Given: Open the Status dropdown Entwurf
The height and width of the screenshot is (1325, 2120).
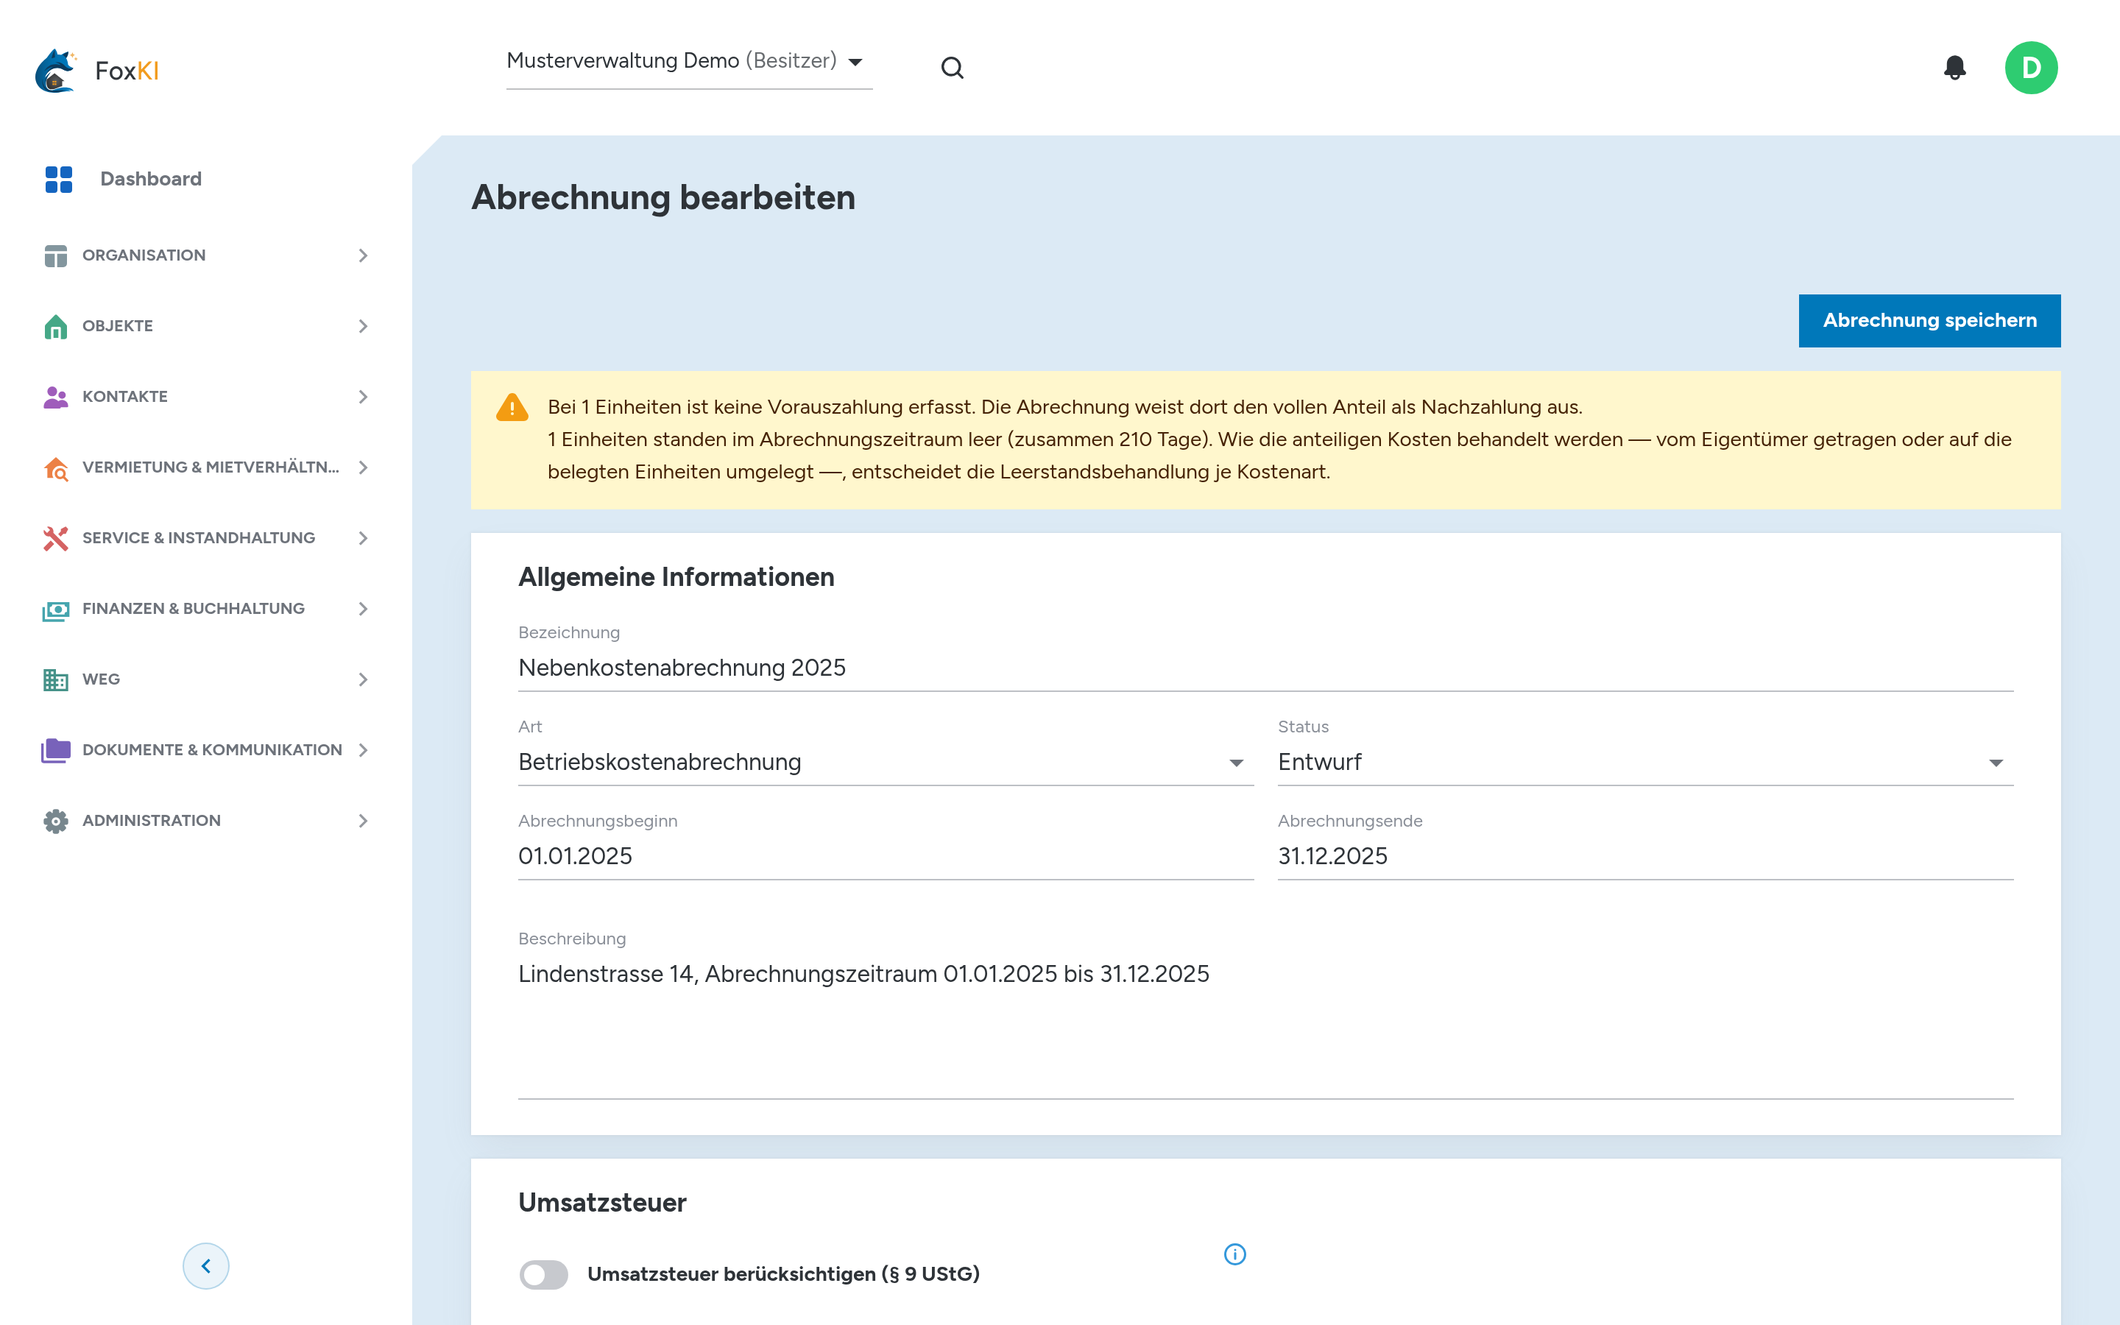Looking at the screenshot, I should point(1645,762).
